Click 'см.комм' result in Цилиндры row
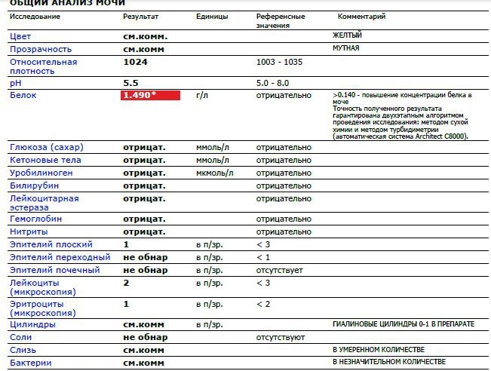Viewport: 491px width, 371px height. (143, 325)
